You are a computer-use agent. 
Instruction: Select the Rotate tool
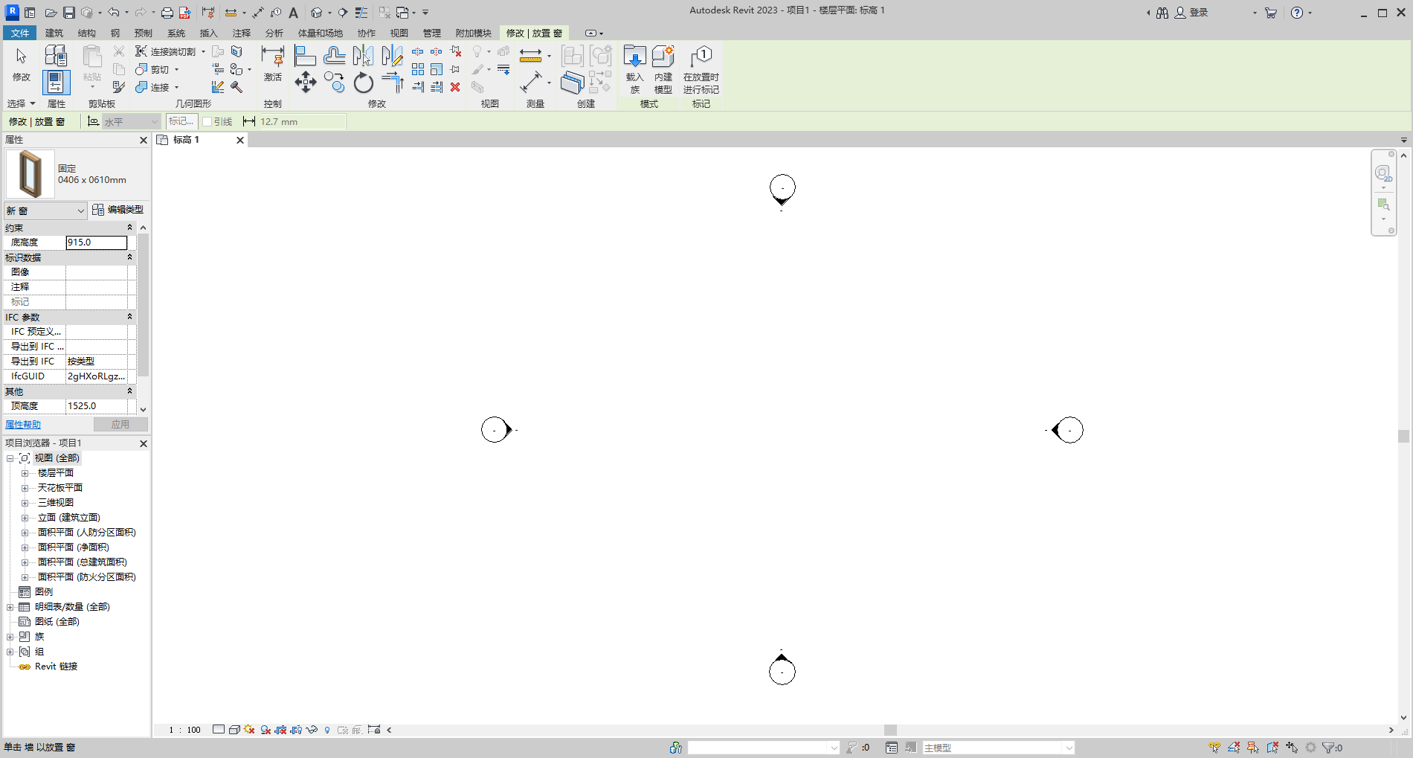pos(363,82)
